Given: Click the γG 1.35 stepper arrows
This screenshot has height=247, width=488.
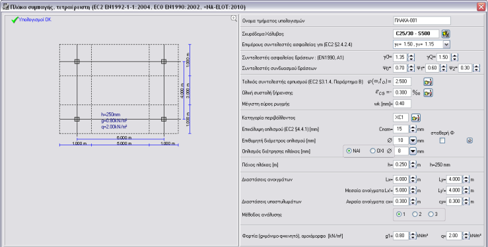Looking at the screenshot, I should [411, 57].
